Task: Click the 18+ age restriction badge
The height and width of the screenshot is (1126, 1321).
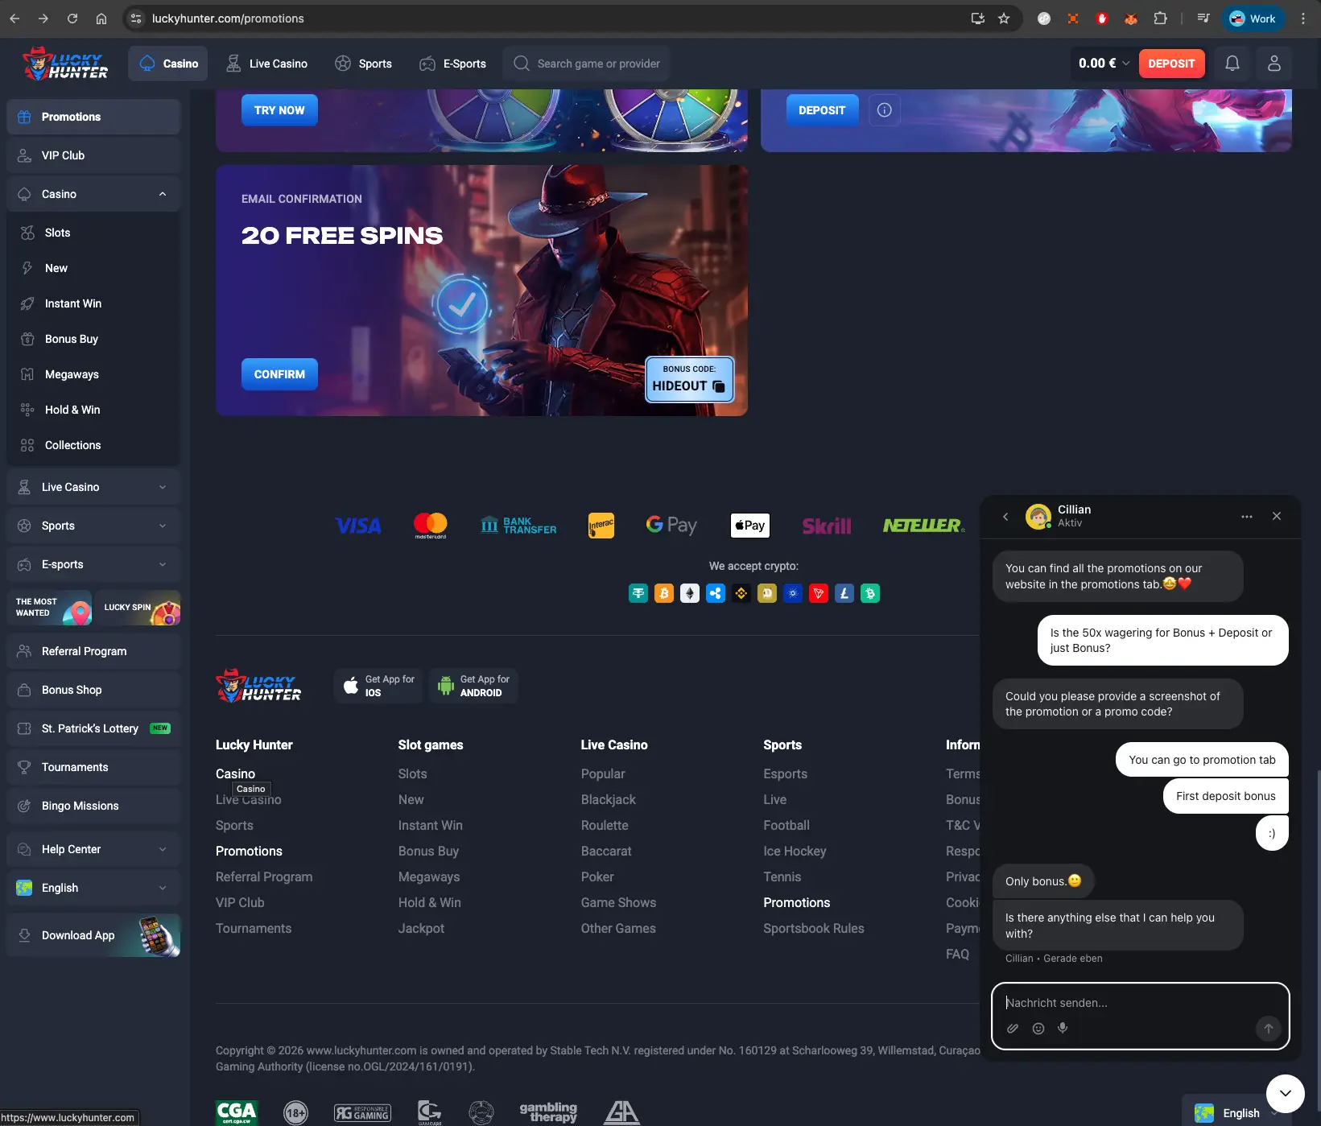Action: coord(296,1113)
